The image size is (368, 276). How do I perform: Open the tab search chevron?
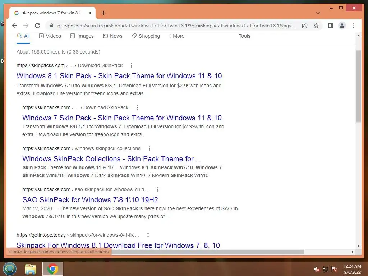click(318, 13)
